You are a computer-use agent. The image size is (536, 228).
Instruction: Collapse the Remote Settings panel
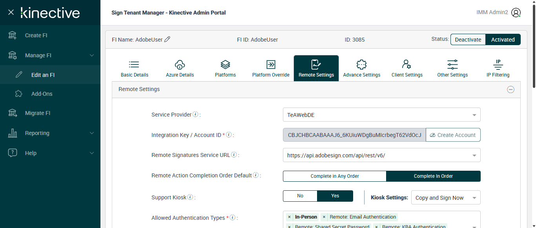coord(510,89)
